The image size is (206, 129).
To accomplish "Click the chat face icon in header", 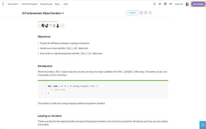I will click(x=165, y=4).
